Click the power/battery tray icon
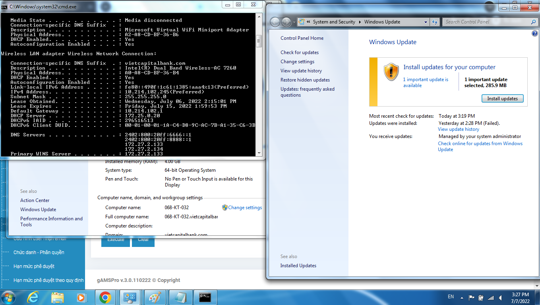 481,297
